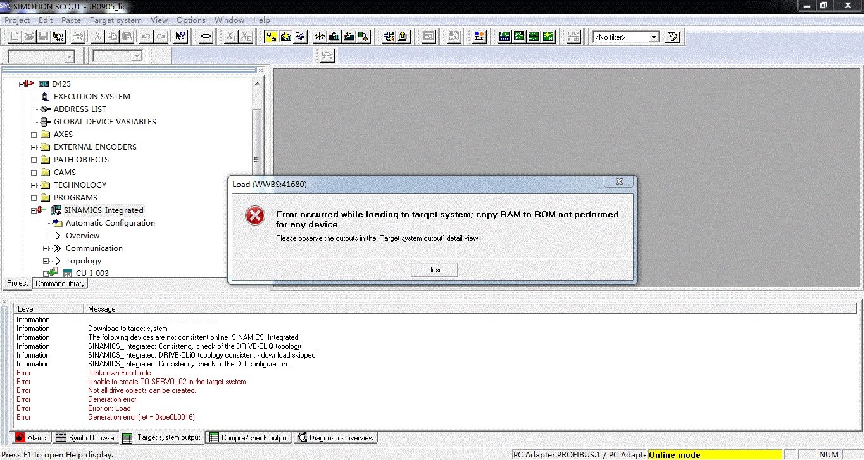Click the Save project toolbar icon

click(44, 37)
